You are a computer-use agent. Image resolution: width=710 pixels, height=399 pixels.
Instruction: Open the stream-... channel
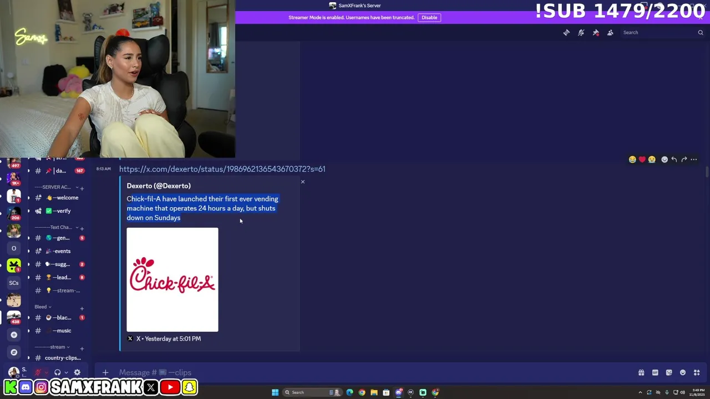coord(59,291)
